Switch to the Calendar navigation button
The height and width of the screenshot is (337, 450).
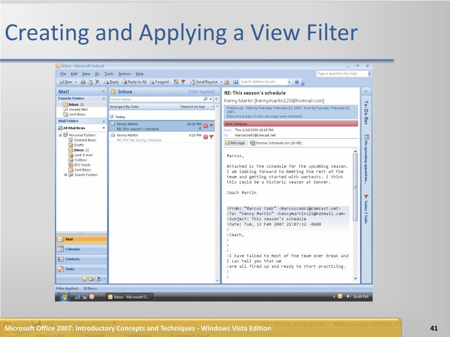(x=81, y=249)
